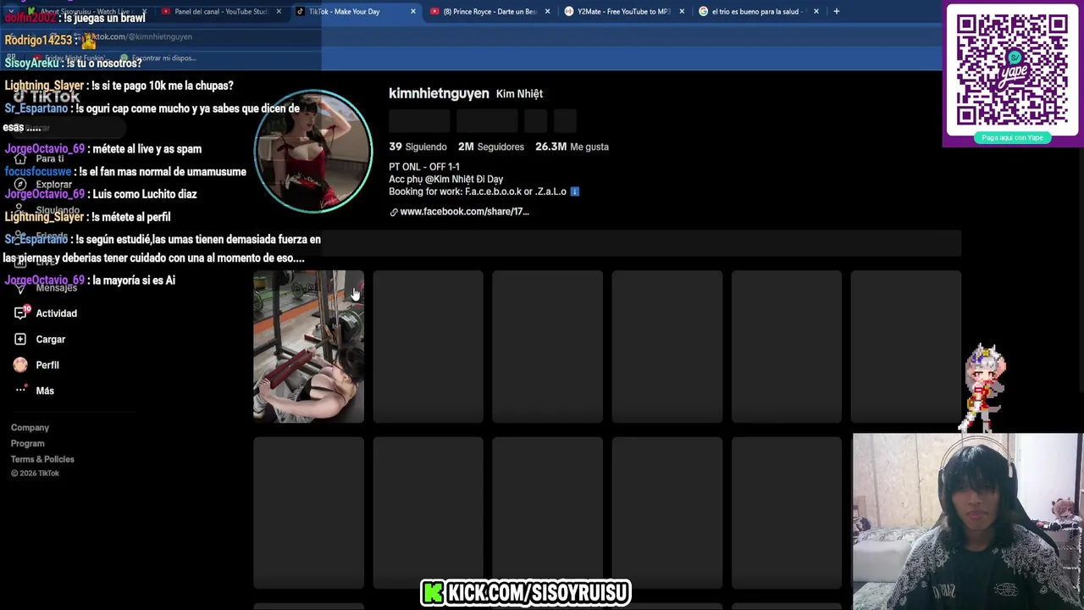Close the Y2Mate tab
1084x610 pixels.
tap(682, 11)
